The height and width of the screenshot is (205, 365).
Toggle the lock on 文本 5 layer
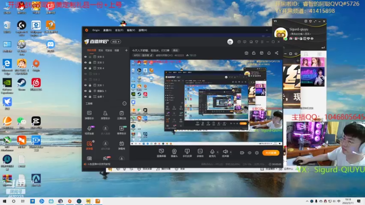[90, 62]
